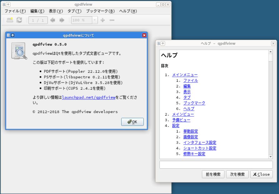Follow the インタフェース設定 help link
The width and height of the screenshot is (279, 194).
pos(200,143)
